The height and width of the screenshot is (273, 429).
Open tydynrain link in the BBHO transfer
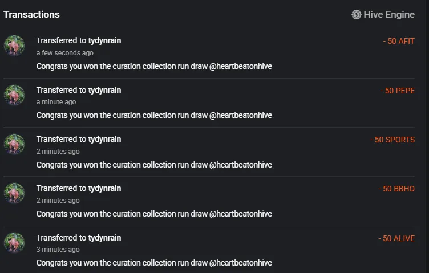pyautogui.click(x=104, y=188)
